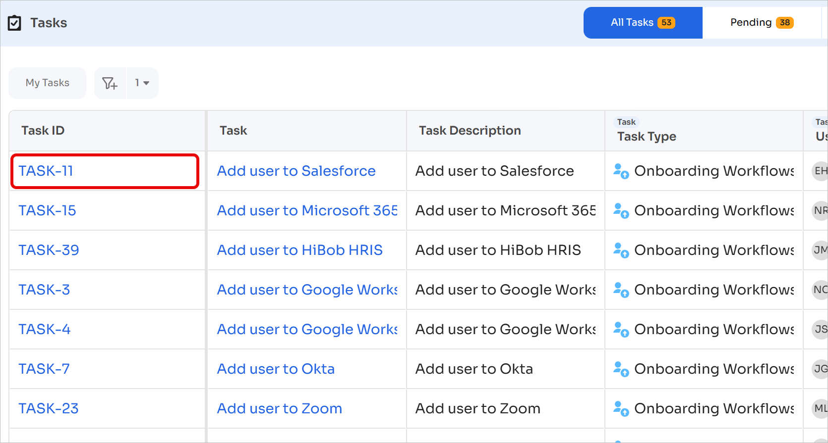Click Onboarding Workflows icon in TASK-11 row
This screenshot has width=828, height=443.
coord(621,171)
